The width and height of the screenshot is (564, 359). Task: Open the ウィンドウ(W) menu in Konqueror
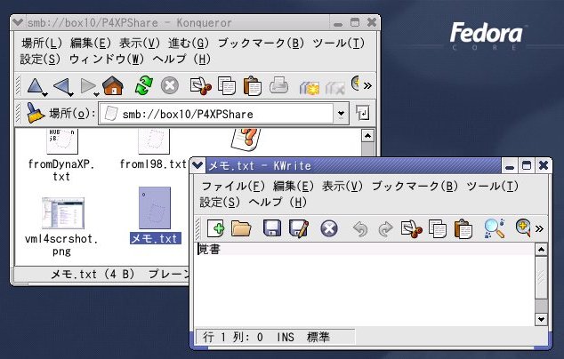[107, 59]
